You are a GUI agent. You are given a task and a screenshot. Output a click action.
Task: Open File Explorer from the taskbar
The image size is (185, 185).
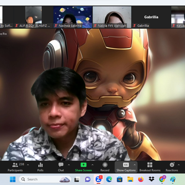pos(130,179)
